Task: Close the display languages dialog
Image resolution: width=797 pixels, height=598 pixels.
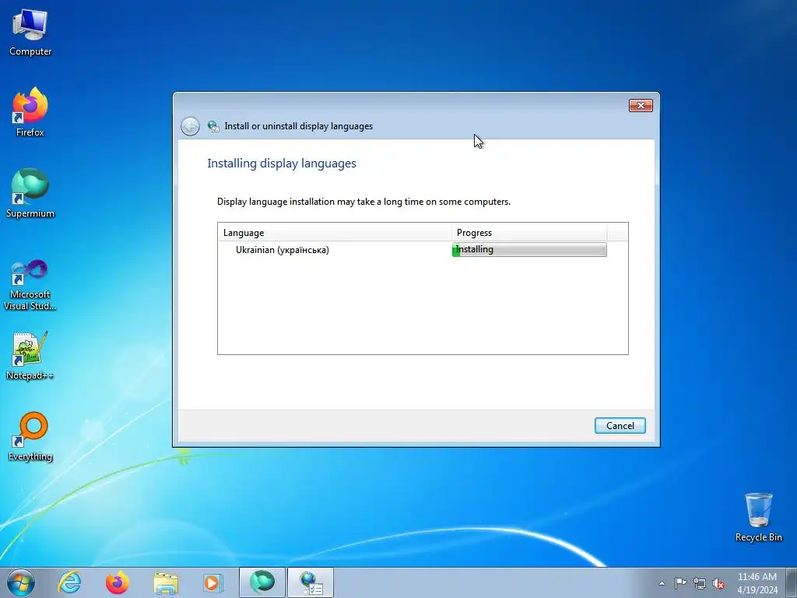Action: pyautogui.click(x=641, y=105)
